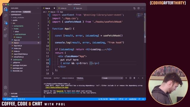Select the Terminal panel tab

80,78
